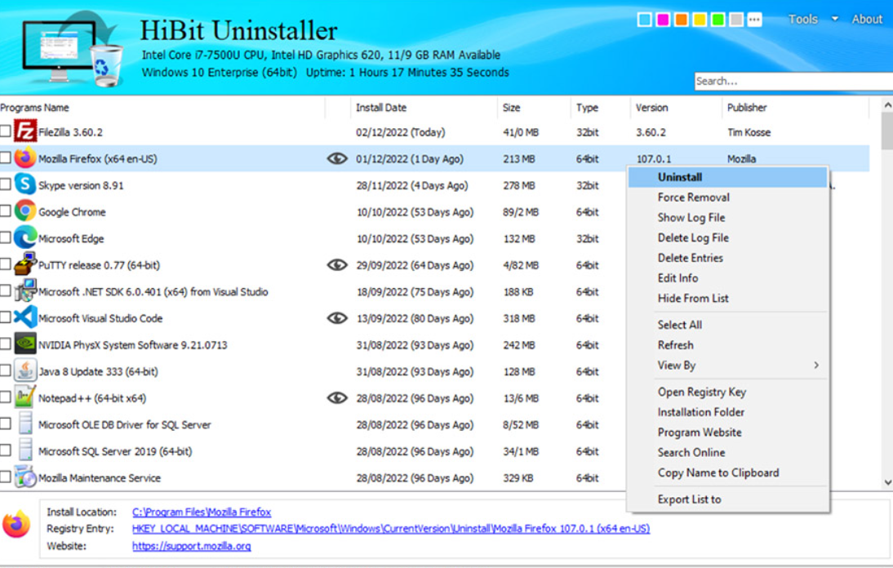The image size is (893, 568).
Task: Open more theme colors ellipsis button
Action: pyautogui.click(x=754, y=20)
